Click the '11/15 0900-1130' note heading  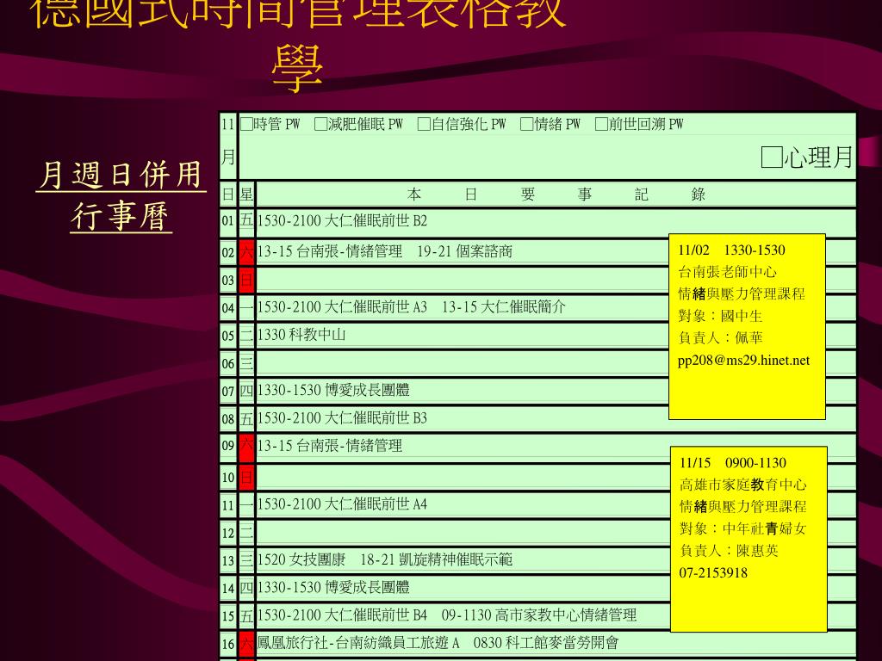point(732,462)
